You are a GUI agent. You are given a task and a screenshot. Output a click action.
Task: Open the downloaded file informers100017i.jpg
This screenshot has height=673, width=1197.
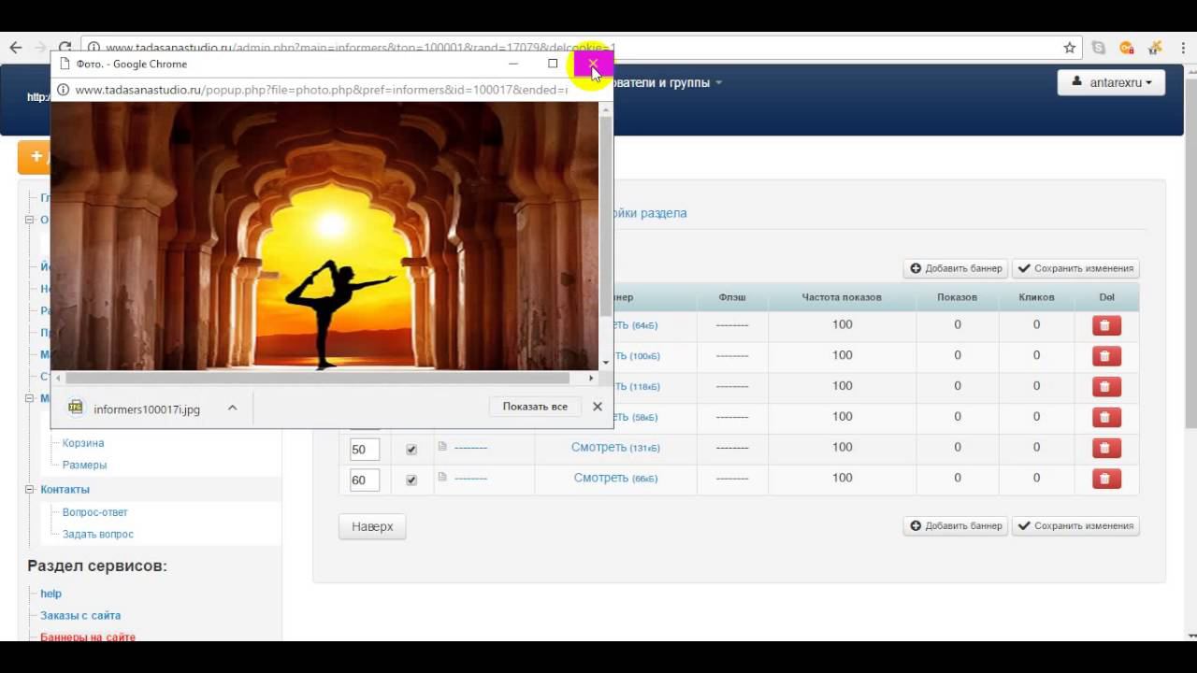click(x=147, y=408)
